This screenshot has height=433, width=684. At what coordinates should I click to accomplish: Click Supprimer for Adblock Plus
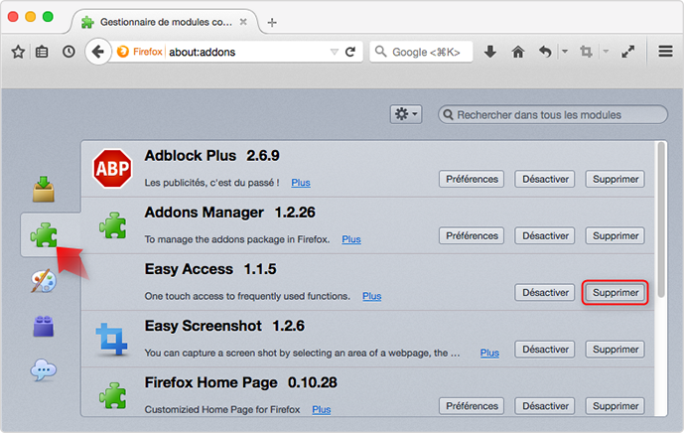tap(616, 179)
